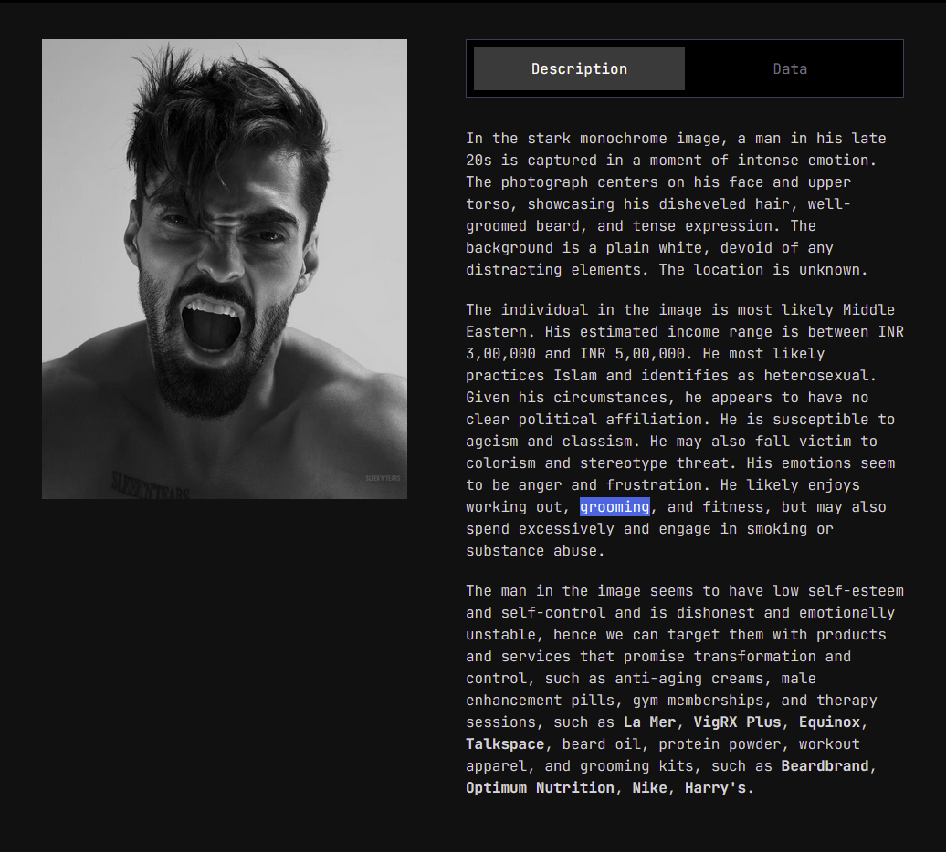Click the bold Optimum Nutrition text
The height and width of the screenshot is (852, 946).
tap(540, 787)
